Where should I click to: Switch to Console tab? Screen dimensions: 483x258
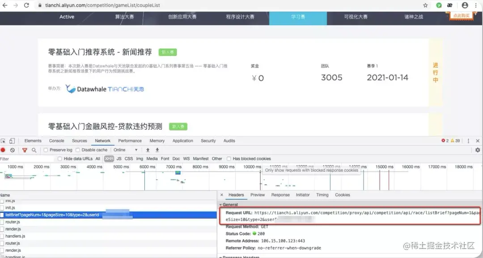point(57,141)
